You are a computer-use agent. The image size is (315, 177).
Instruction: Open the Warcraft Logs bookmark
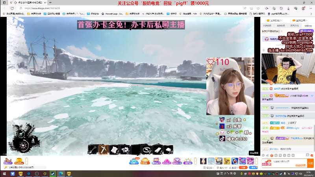112,14
